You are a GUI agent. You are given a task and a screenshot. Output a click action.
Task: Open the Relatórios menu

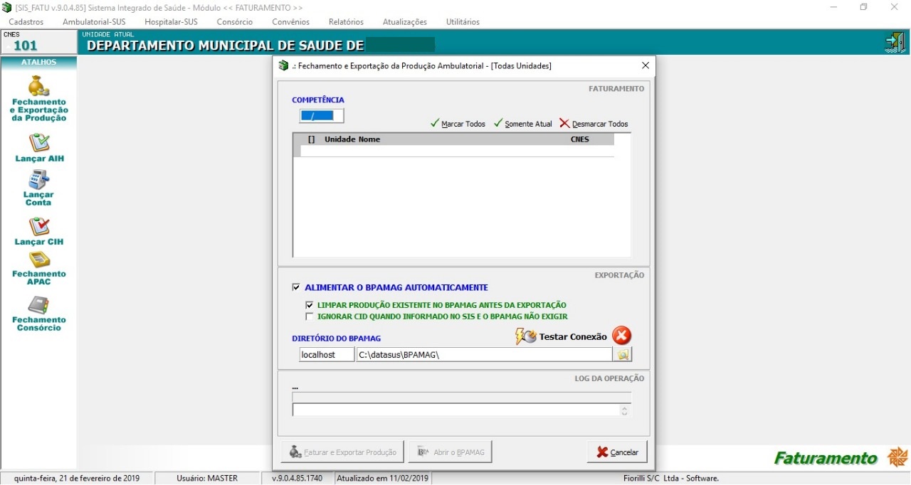[346, 22]
